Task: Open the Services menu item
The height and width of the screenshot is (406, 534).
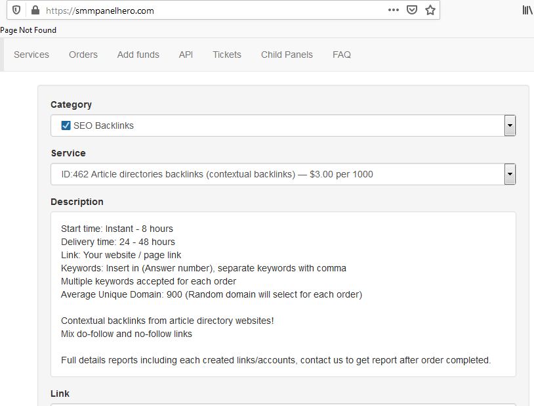Action: point(31,55)
